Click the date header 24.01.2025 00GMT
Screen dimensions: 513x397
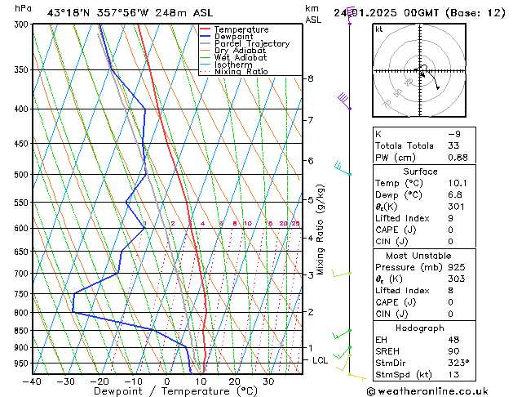click(386, 13)
